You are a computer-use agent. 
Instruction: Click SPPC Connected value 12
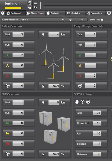click(x=97, y=123)
